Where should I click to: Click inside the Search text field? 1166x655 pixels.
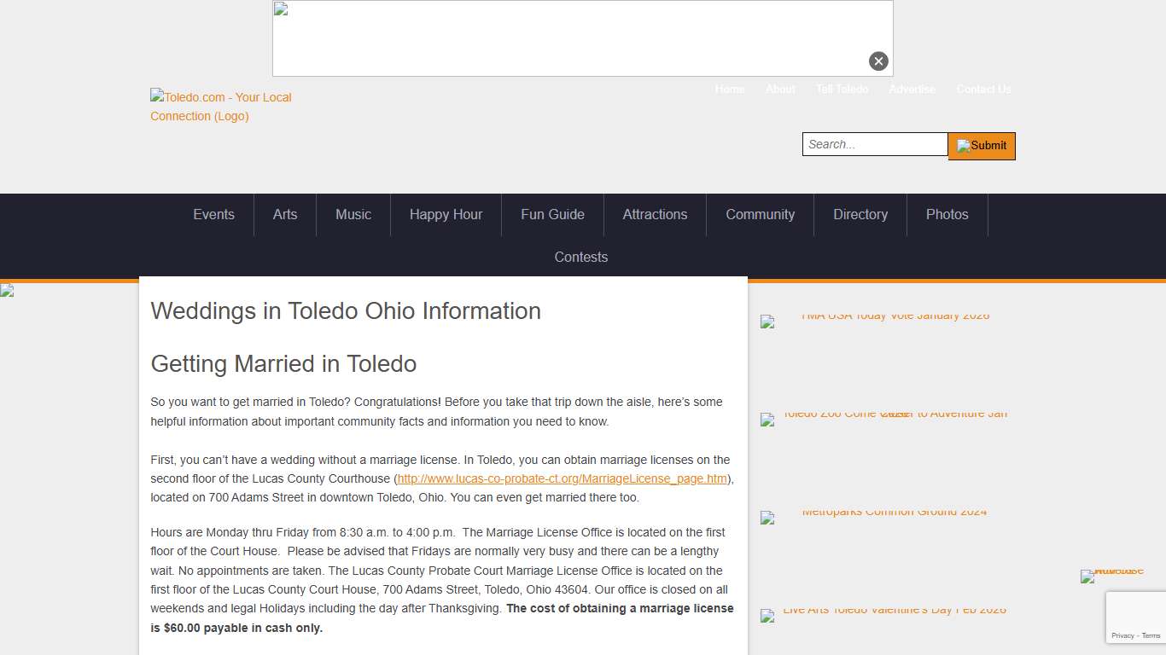pos(874,144)
